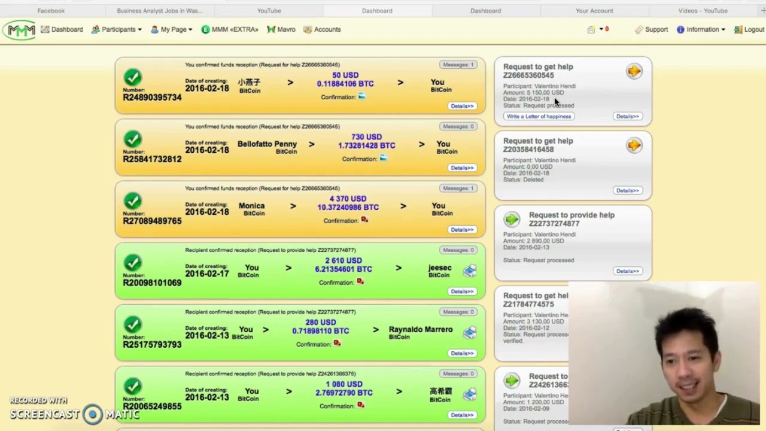Click Write a Letter of happiness
Screen dimensions: 766x431
point(539,116)
